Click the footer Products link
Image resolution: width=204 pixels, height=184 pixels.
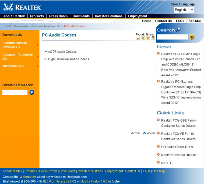coord(31,171)
